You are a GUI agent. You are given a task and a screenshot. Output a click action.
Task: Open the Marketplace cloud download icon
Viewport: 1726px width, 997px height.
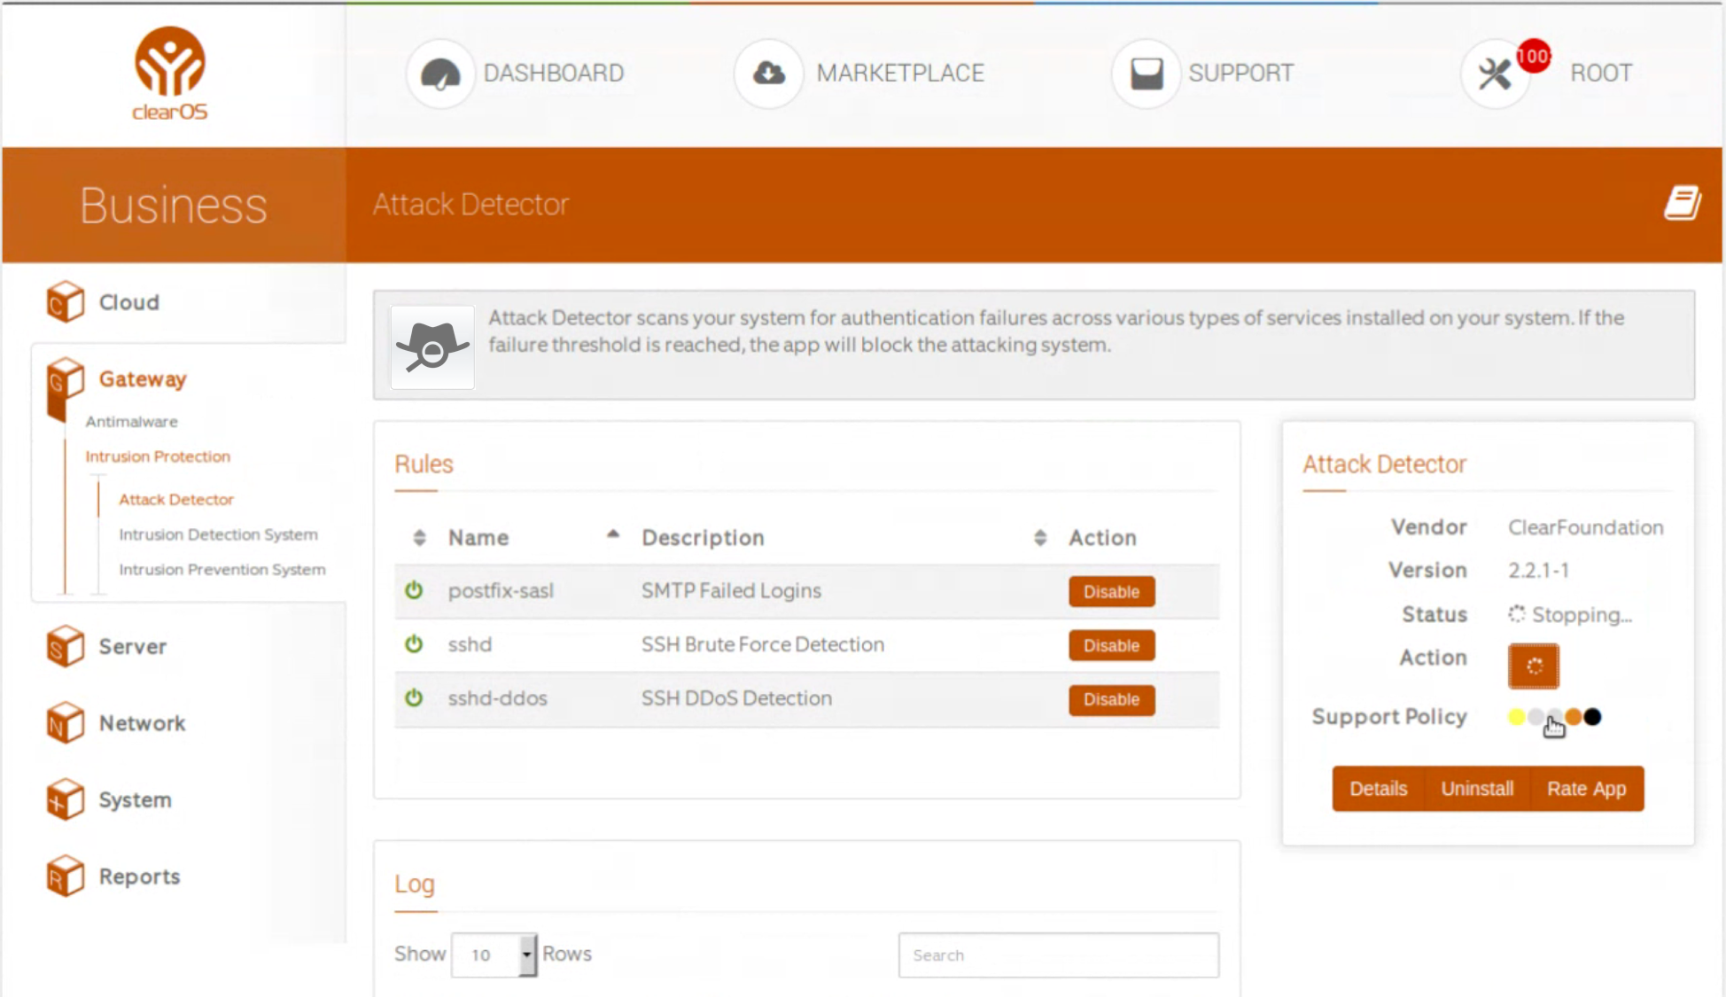click(768, 74)
